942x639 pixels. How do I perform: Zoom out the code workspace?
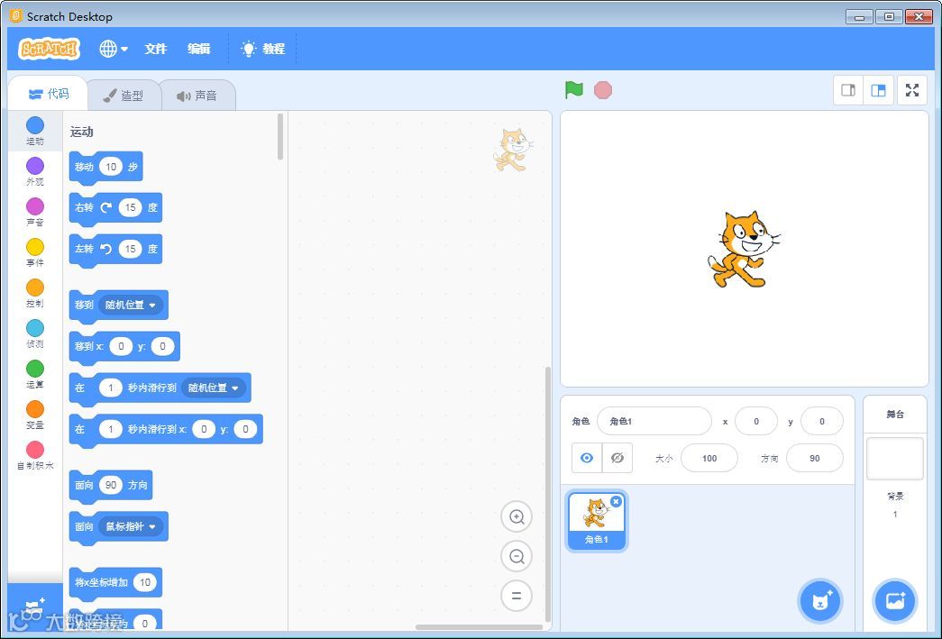516,556
